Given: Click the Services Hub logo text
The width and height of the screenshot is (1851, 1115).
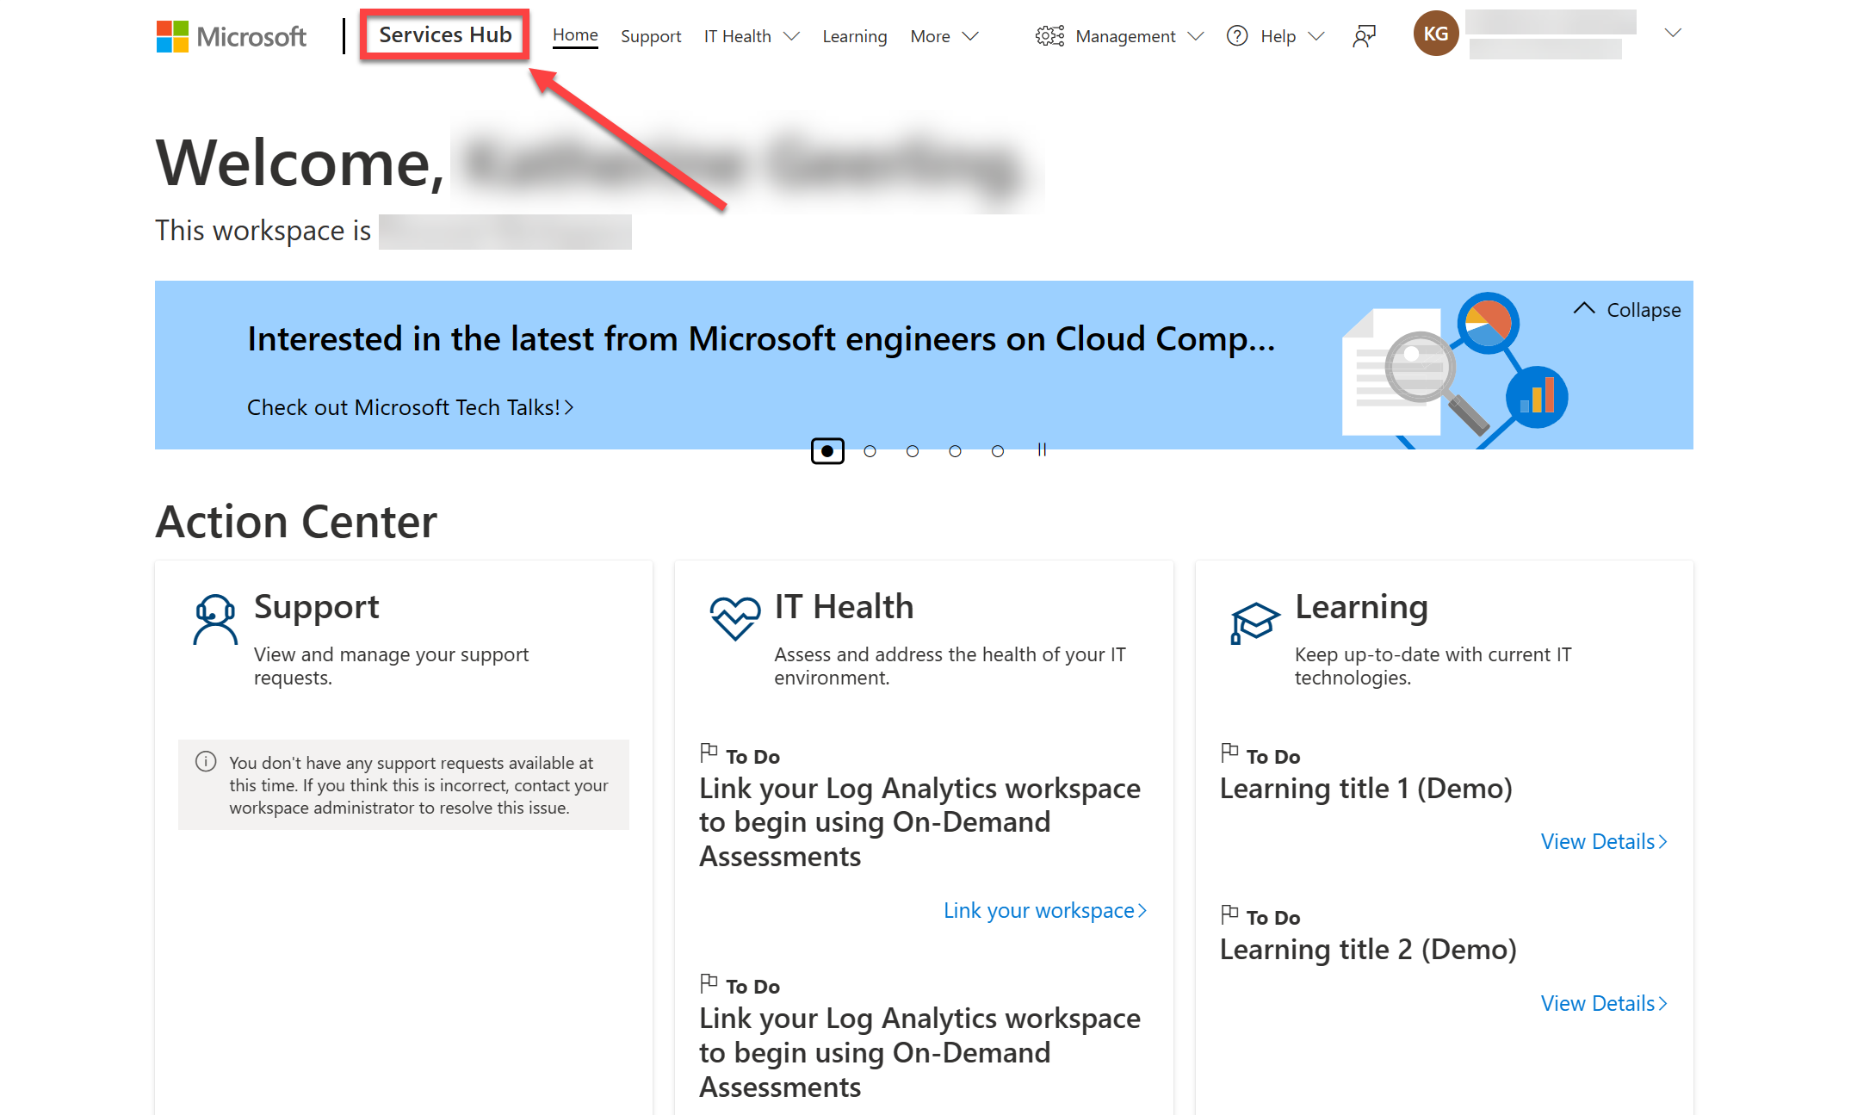Looking at the screenshot, I should click(446, 34).
